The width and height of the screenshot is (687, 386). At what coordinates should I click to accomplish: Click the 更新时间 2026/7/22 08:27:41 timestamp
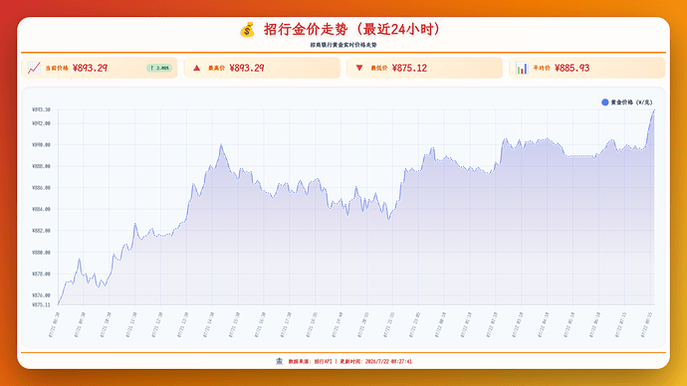376,361
